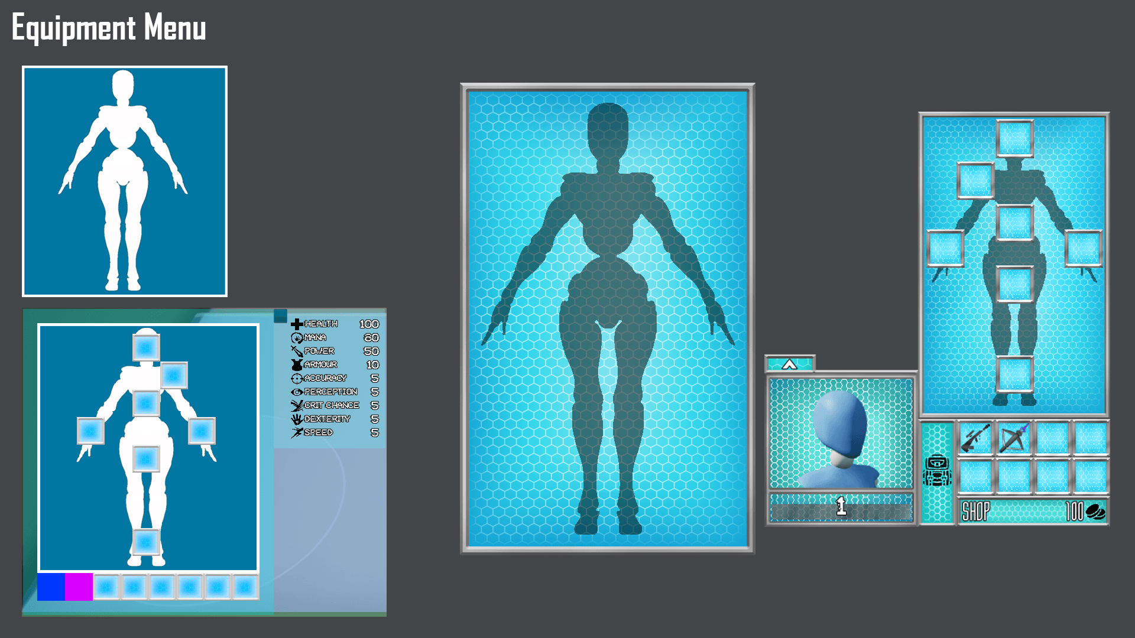Select head equipment slot in right panel
Screen dimensions: 1135x638
tap(1014, 139)
